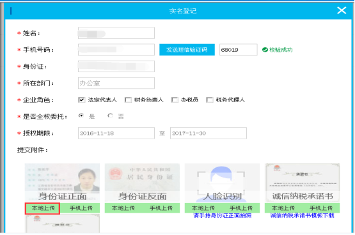355x235 pixels.
Task: Click the 身份证 ID number field
Action: [116, 66]
